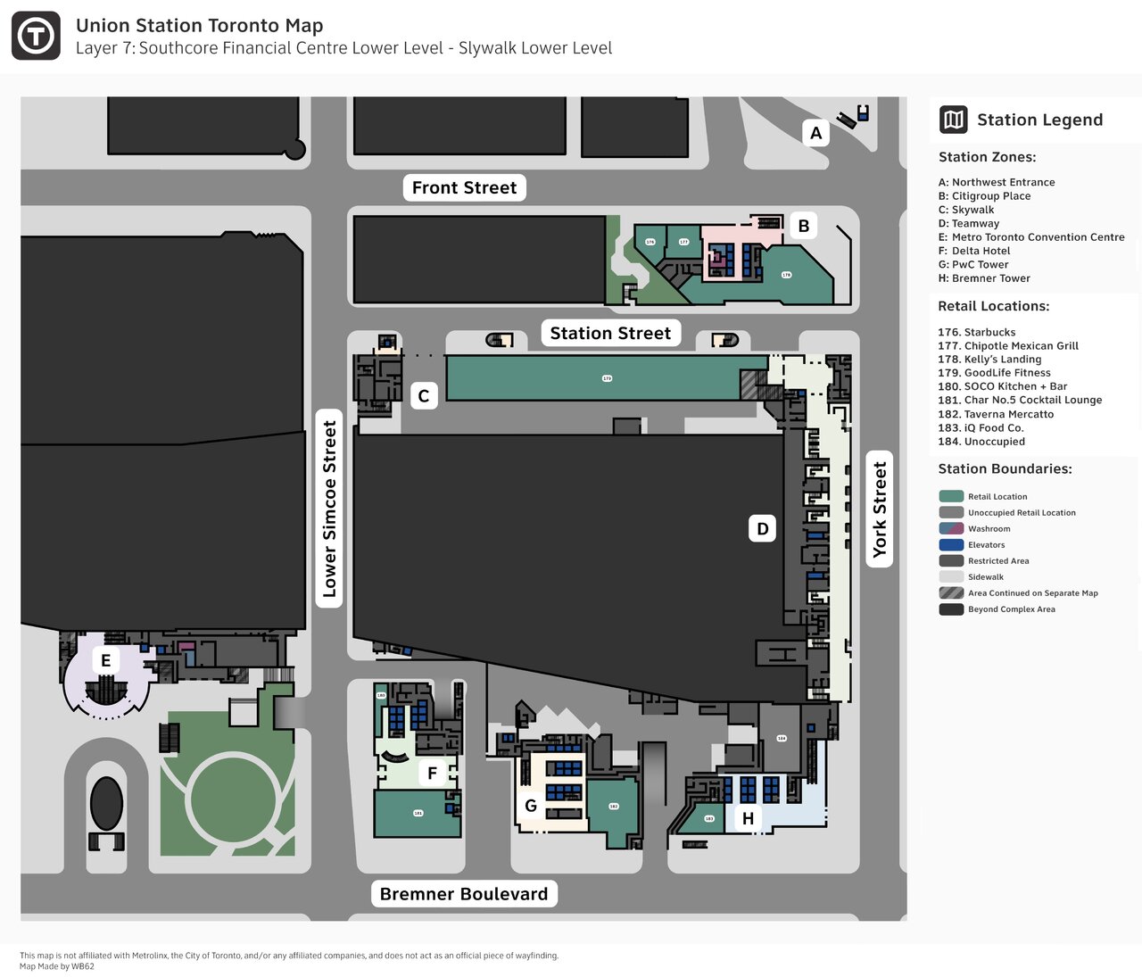This screenshot has width=1142, height=977.
Task: Click the Washroom legend swatch
Action: [x=951, y=528]
